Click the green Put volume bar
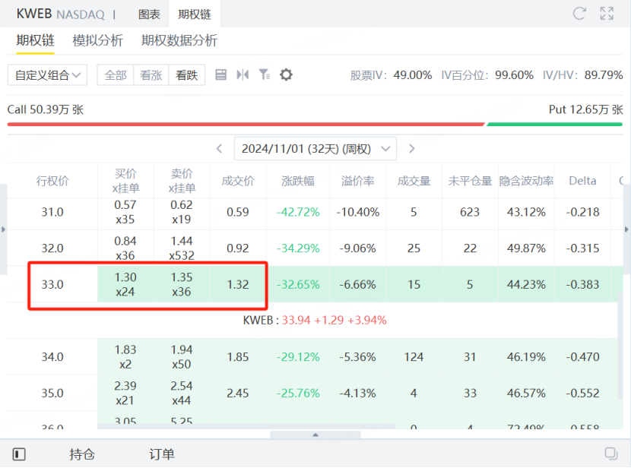The height and width of the screenshot is (468, 631). pyautogui.click(x=554, y=125)
